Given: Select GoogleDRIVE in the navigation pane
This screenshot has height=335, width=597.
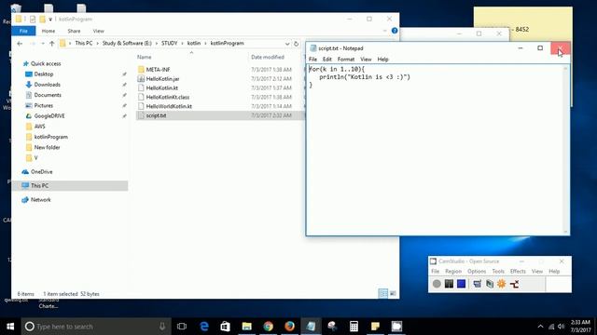Looking at the screenshot, I should coord(49,115).
